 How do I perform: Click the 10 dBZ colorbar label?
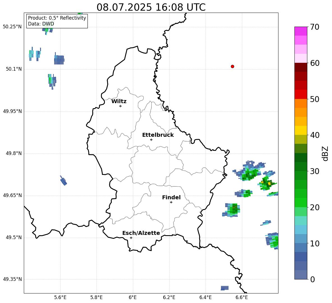[x=315, y=243]
